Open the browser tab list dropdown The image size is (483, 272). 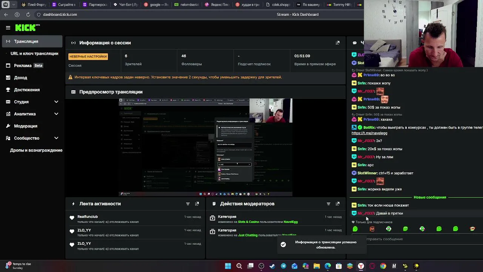coord(14,5)
